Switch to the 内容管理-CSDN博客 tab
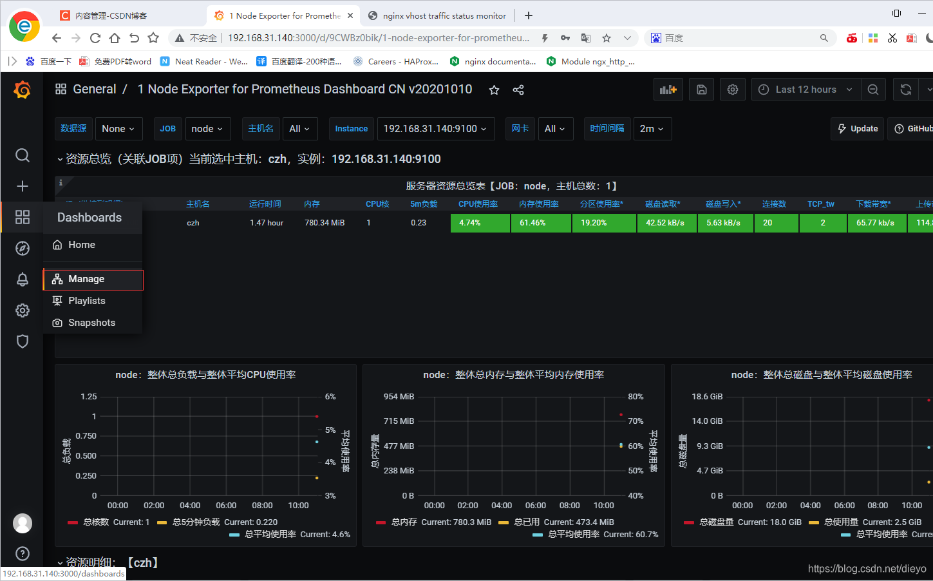This screenshot has height=581, width=933. click(129, 15)
